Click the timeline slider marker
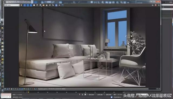This screenshot has height=99, width=173. tap(28, 92)
